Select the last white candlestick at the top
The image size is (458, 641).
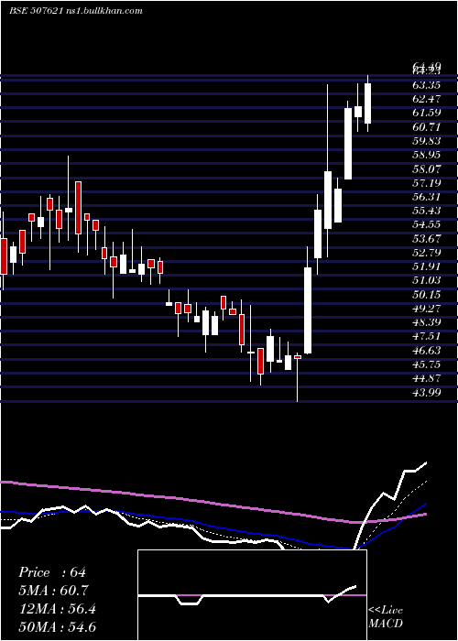367,103
